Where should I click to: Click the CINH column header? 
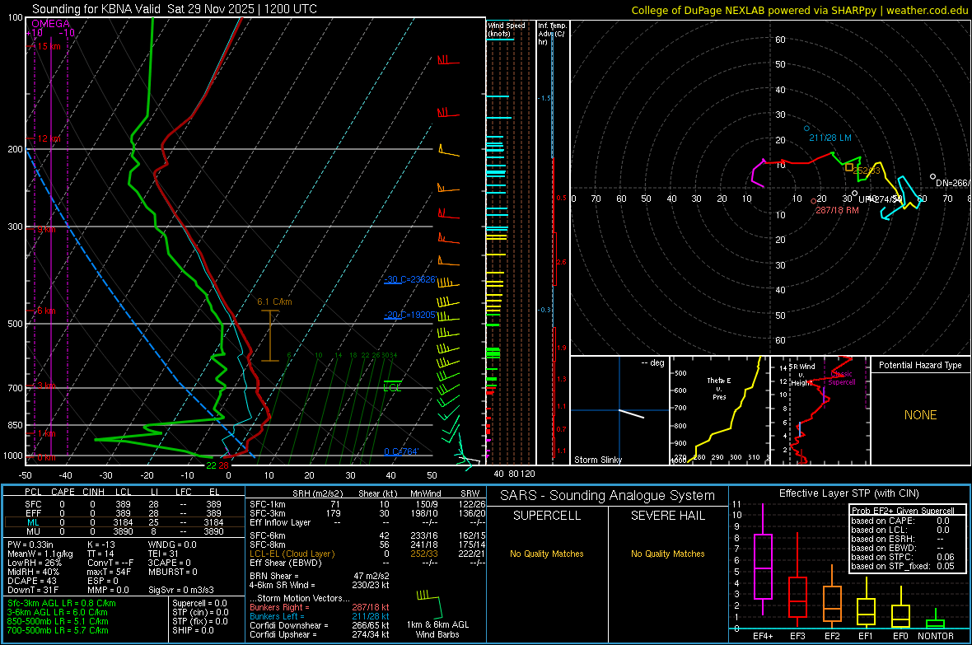pos(94,492)
